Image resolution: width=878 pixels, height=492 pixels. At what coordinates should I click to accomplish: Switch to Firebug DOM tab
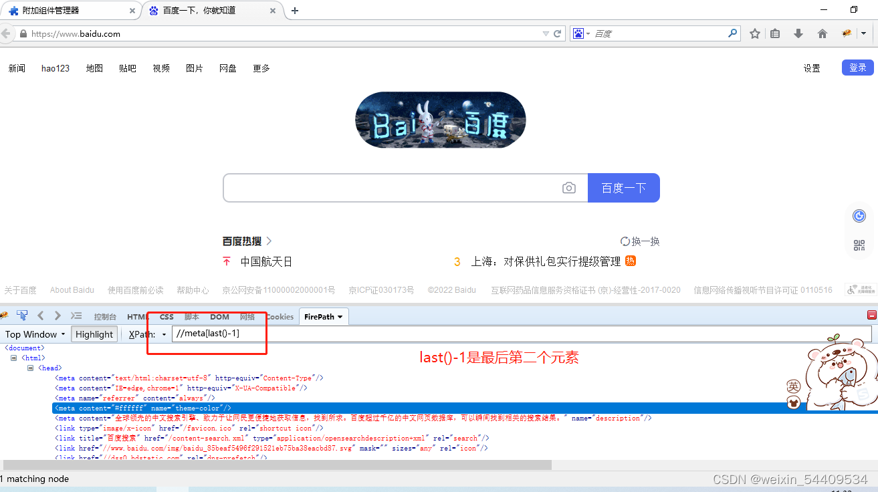219,317
